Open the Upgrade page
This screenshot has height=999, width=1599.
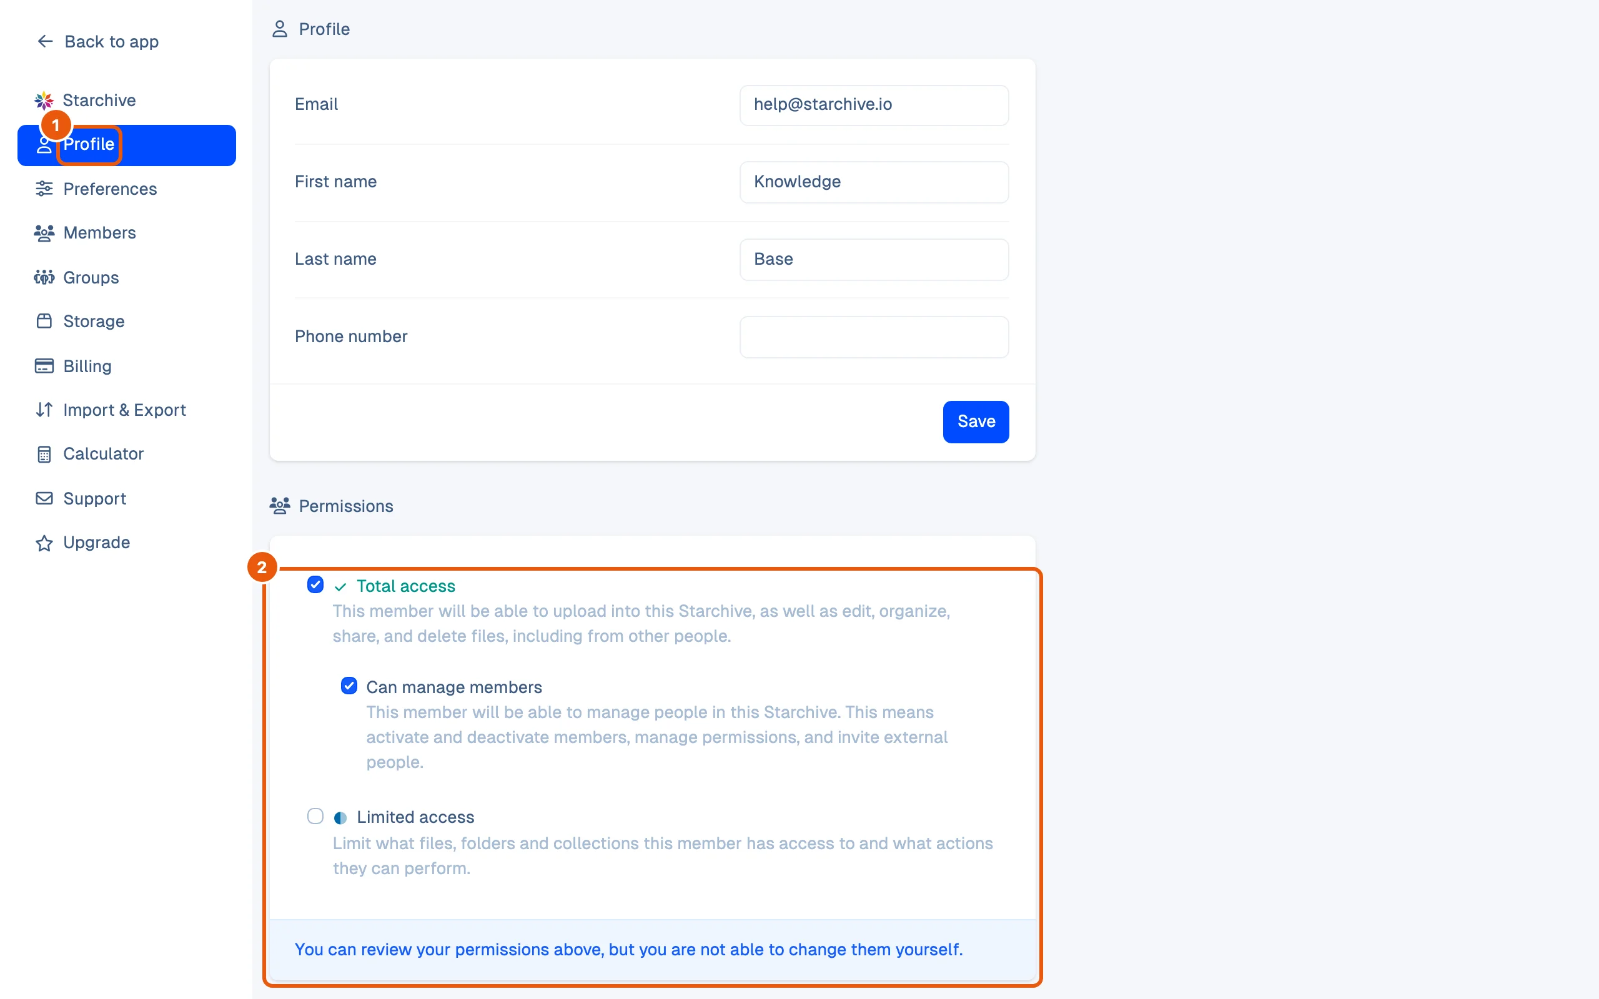(96, 543)
